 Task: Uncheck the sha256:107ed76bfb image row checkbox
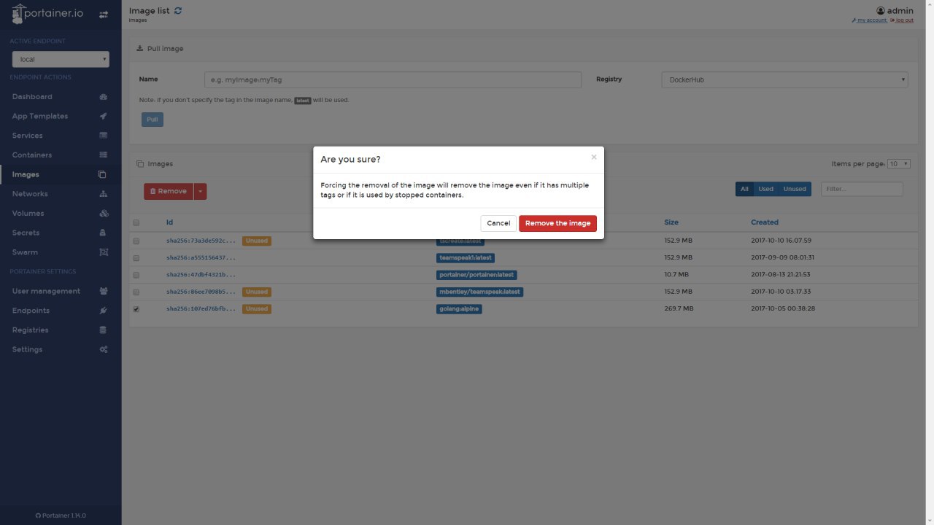pos(136,309)
